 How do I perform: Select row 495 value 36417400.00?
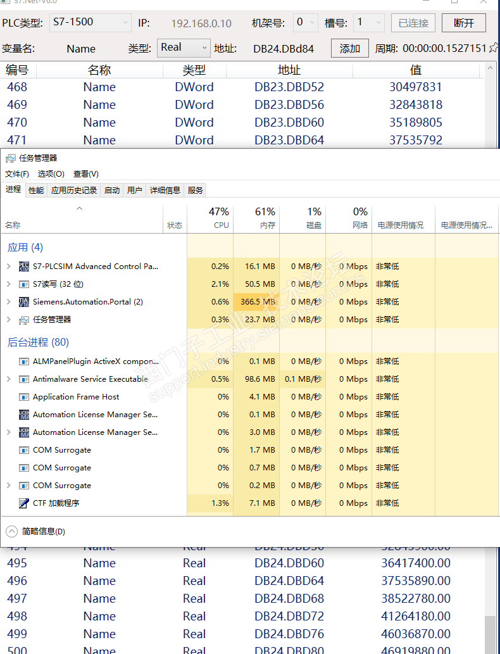tap(416, 563)
